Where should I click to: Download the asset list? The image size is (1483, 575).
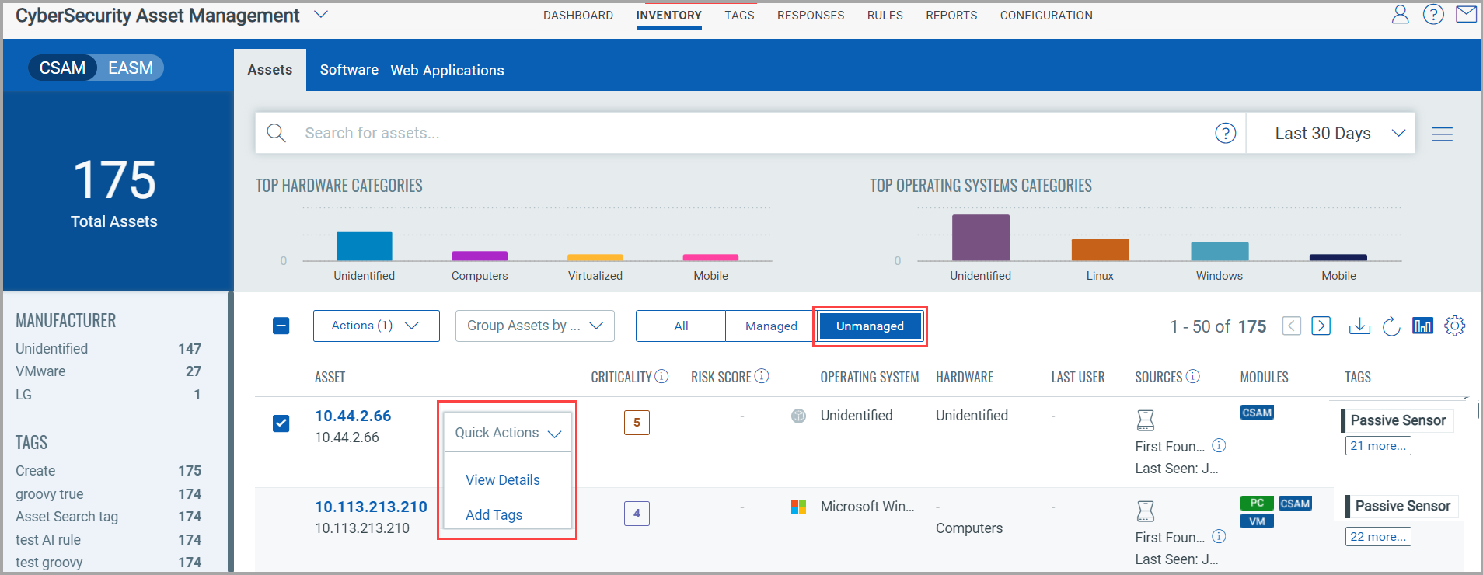pos(1359,326)
